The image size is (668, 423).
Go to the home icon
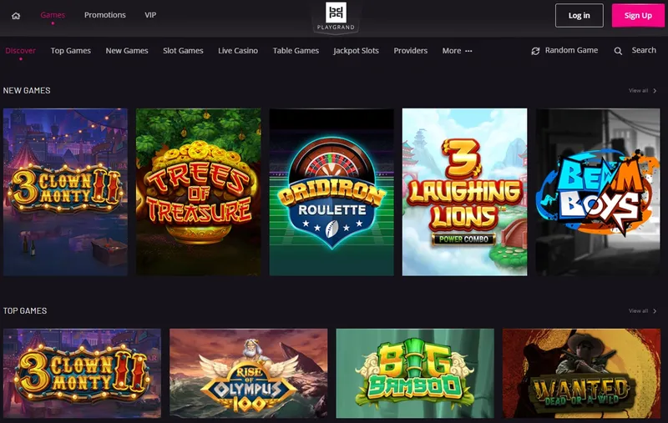pyautogui.click(x=16, y=16)
